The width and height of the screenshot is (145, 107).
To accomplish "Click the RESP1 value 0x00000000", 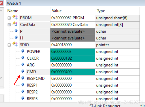I will tap(73, 85).
